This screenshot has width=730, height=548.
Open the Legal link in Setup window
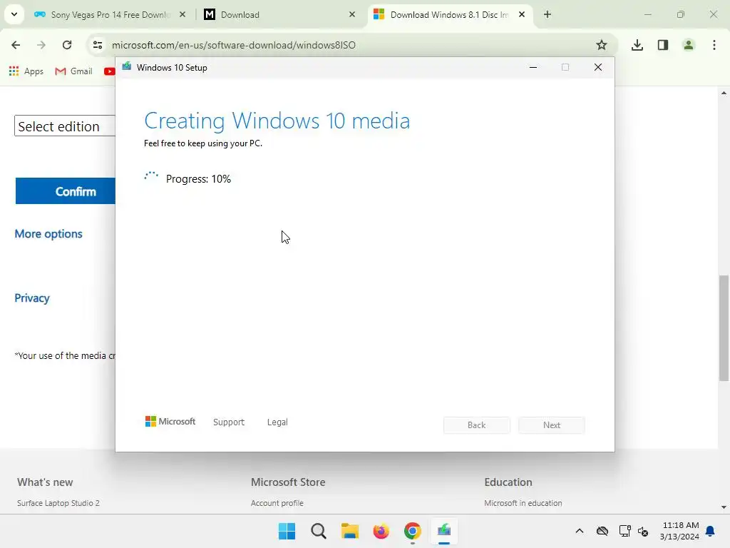(x=277, y=422)
